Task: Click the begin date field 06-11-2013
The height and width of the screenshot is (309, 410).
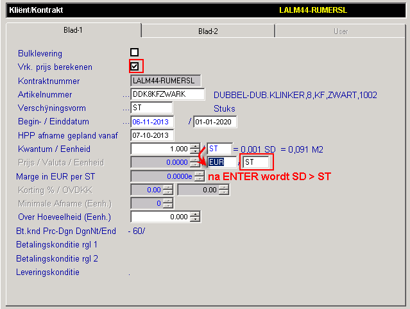Action: [152, 122]
